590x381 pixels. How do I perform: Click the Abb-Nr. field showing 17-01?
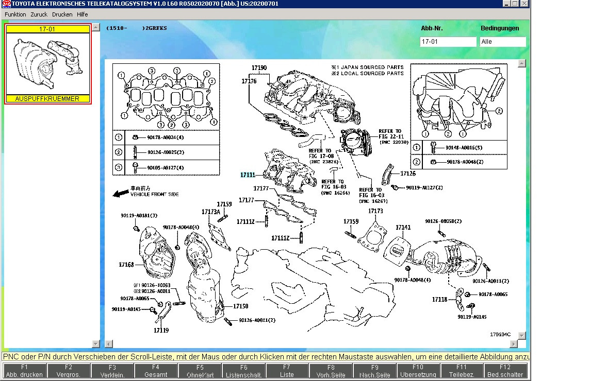[448, 42]
